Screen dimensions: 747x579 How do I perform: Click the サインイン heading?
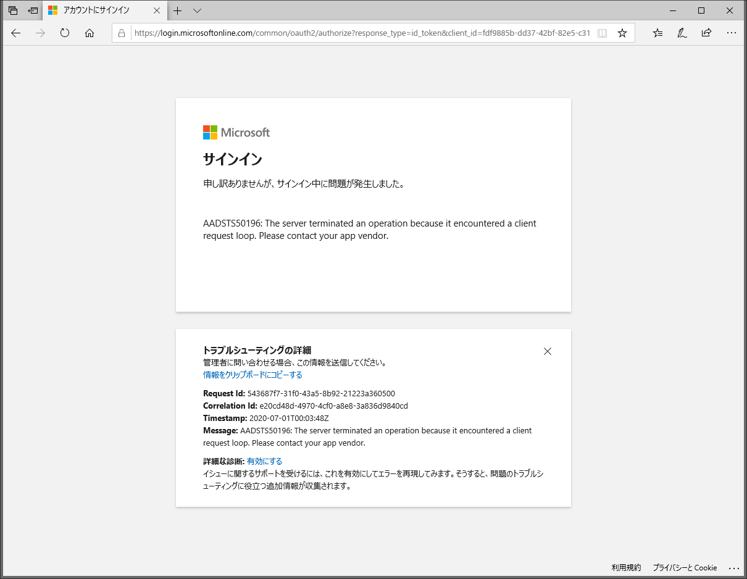coord(233,159)
